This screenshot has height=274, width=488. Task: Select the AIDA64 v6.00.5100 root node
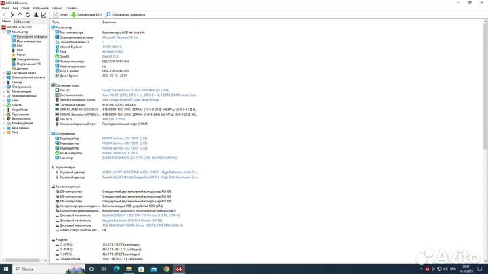coord(19,27)
